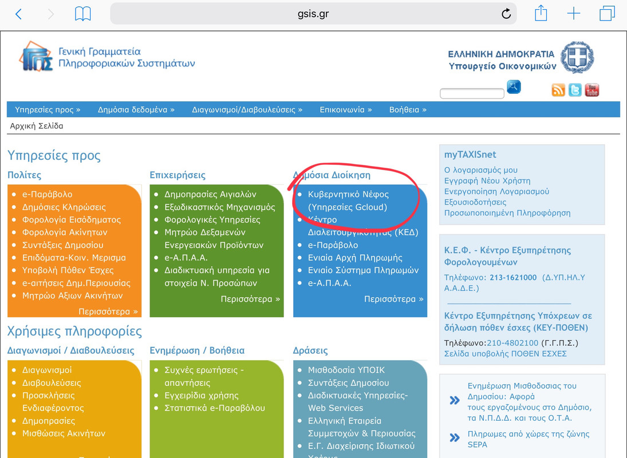Expand Περισσότερα » in the green Επιχειρήσεις box
This screenshot has height=458, width=627.
pos(250,299)
